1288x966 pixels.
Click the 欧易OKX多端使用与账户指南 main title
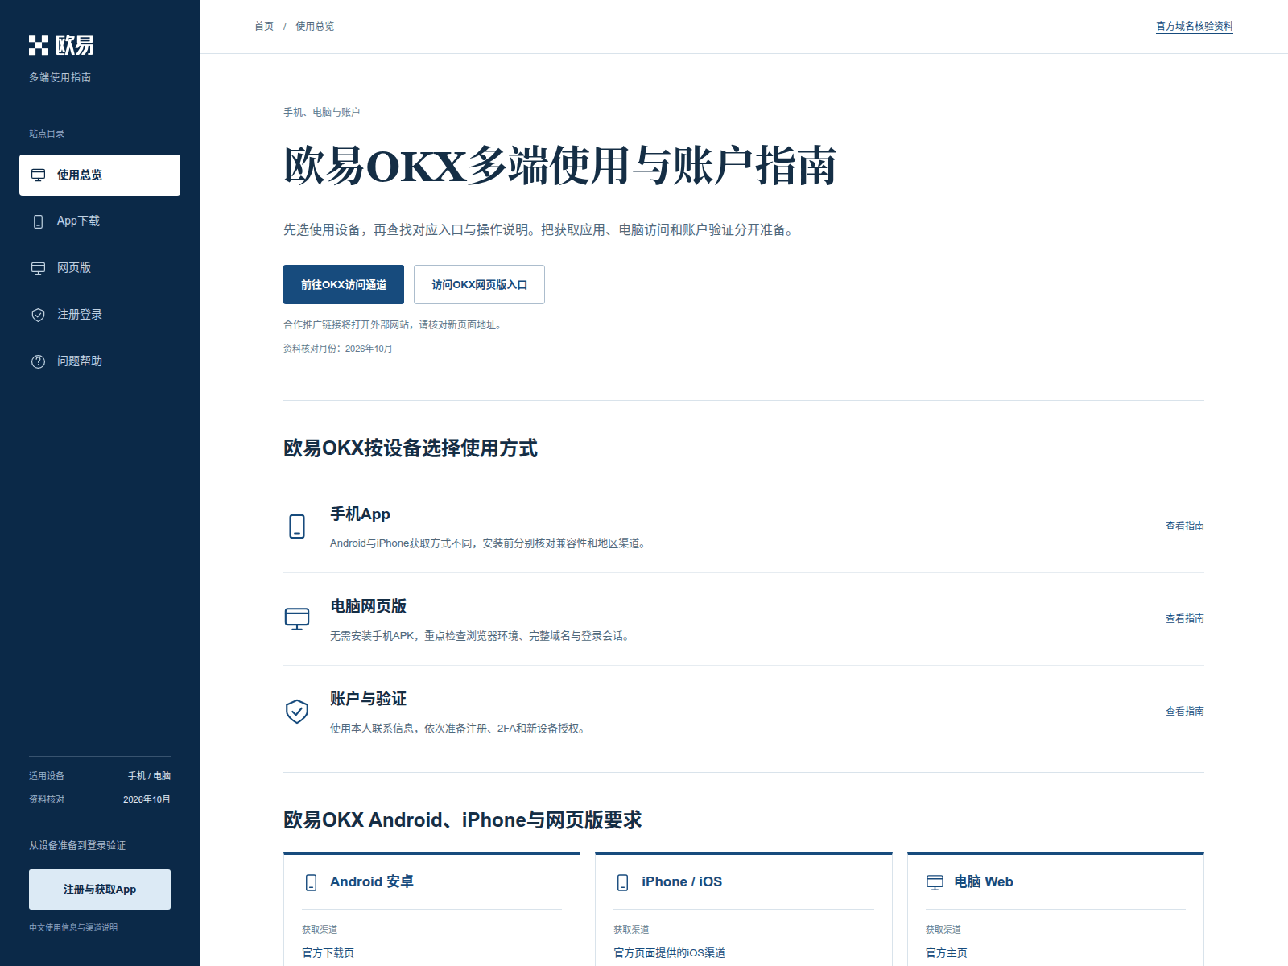[x=560, y=166]
